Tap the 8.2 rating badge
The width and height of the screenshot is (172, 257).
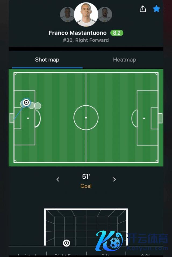point(117,33)
